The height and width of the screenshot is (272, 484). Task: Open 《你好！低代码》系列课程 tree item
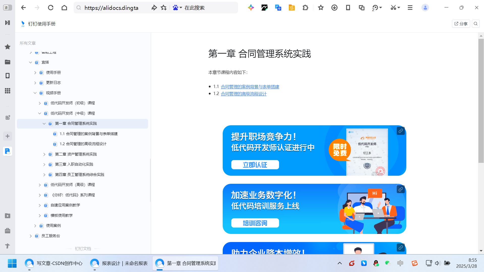pos(73,195)
